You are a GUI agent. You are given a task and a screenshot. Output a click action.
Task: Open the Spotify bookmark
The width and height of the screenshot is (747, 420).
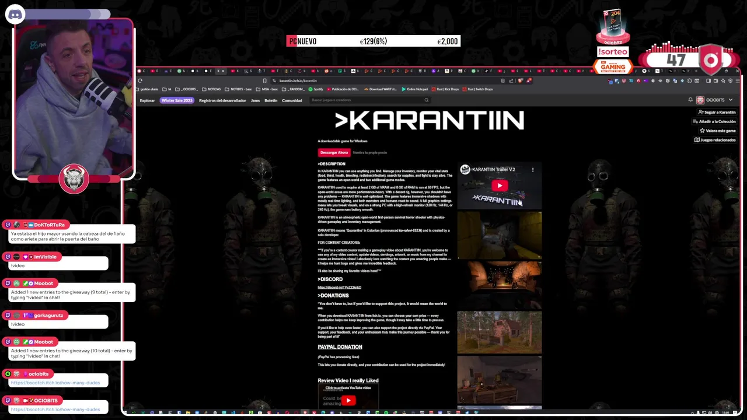pos(316,89)
